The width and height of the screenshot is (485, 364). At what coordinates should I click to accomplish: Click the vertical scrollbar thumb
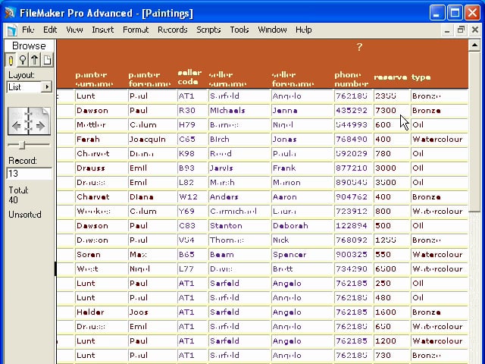tap(474, 132)
